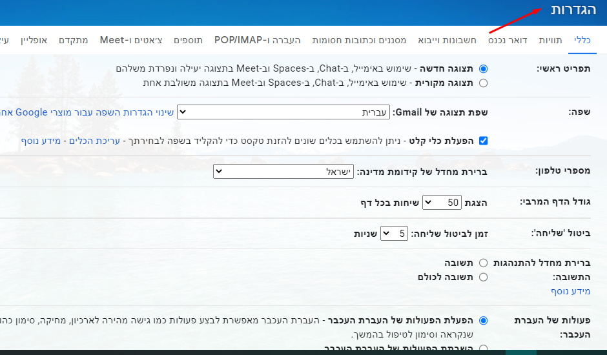Open the כללי (General) settings tab
The height and width of the screenshot is (355, 607).
(582, 40)
